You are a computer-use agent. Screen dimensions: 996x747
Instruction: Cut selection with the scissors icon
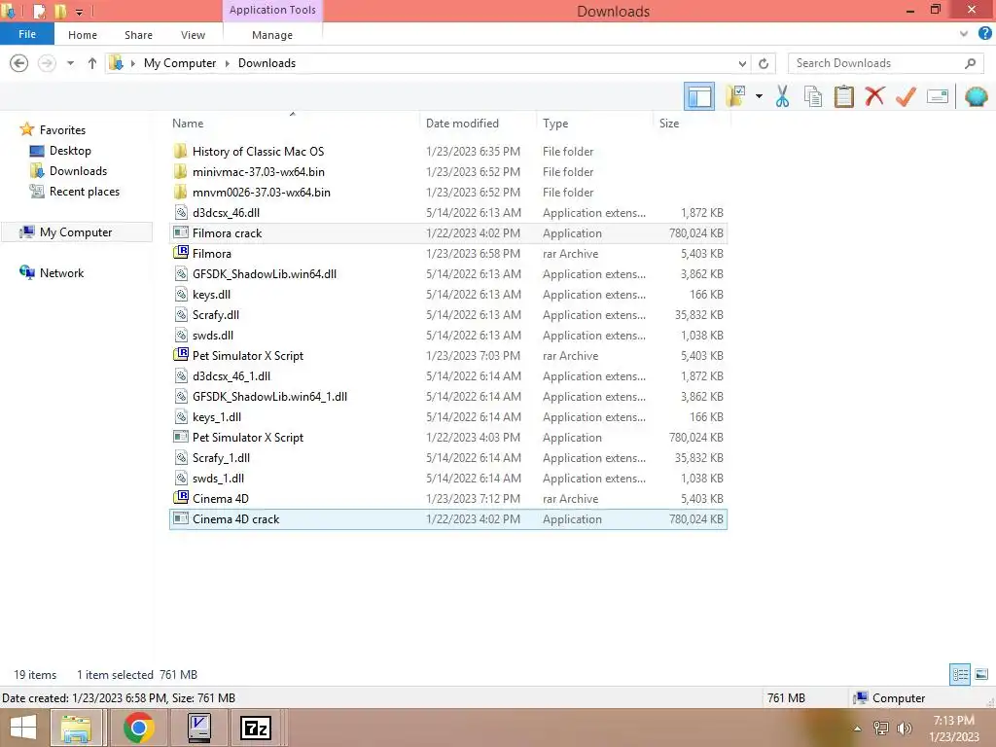[782, 96]
